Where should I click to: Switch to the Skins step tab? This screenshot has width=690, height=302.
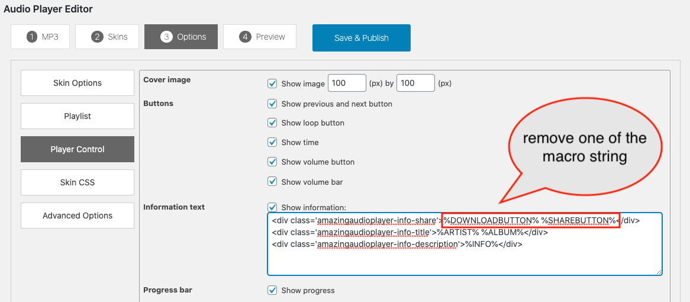(107, 37)
